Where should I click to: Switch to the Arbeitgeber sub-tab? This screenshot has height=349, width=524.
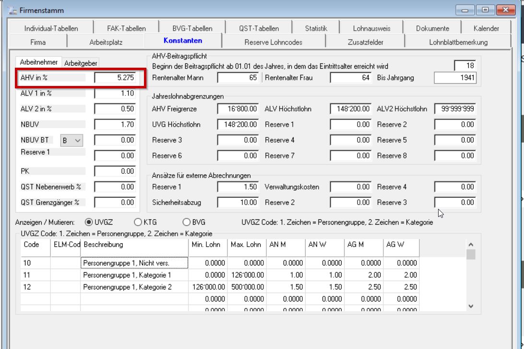pyautogui.click(x=81, y=63)
